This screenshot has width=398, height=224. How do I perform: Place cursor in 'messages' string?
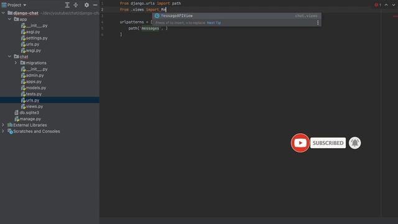point(150,28)
